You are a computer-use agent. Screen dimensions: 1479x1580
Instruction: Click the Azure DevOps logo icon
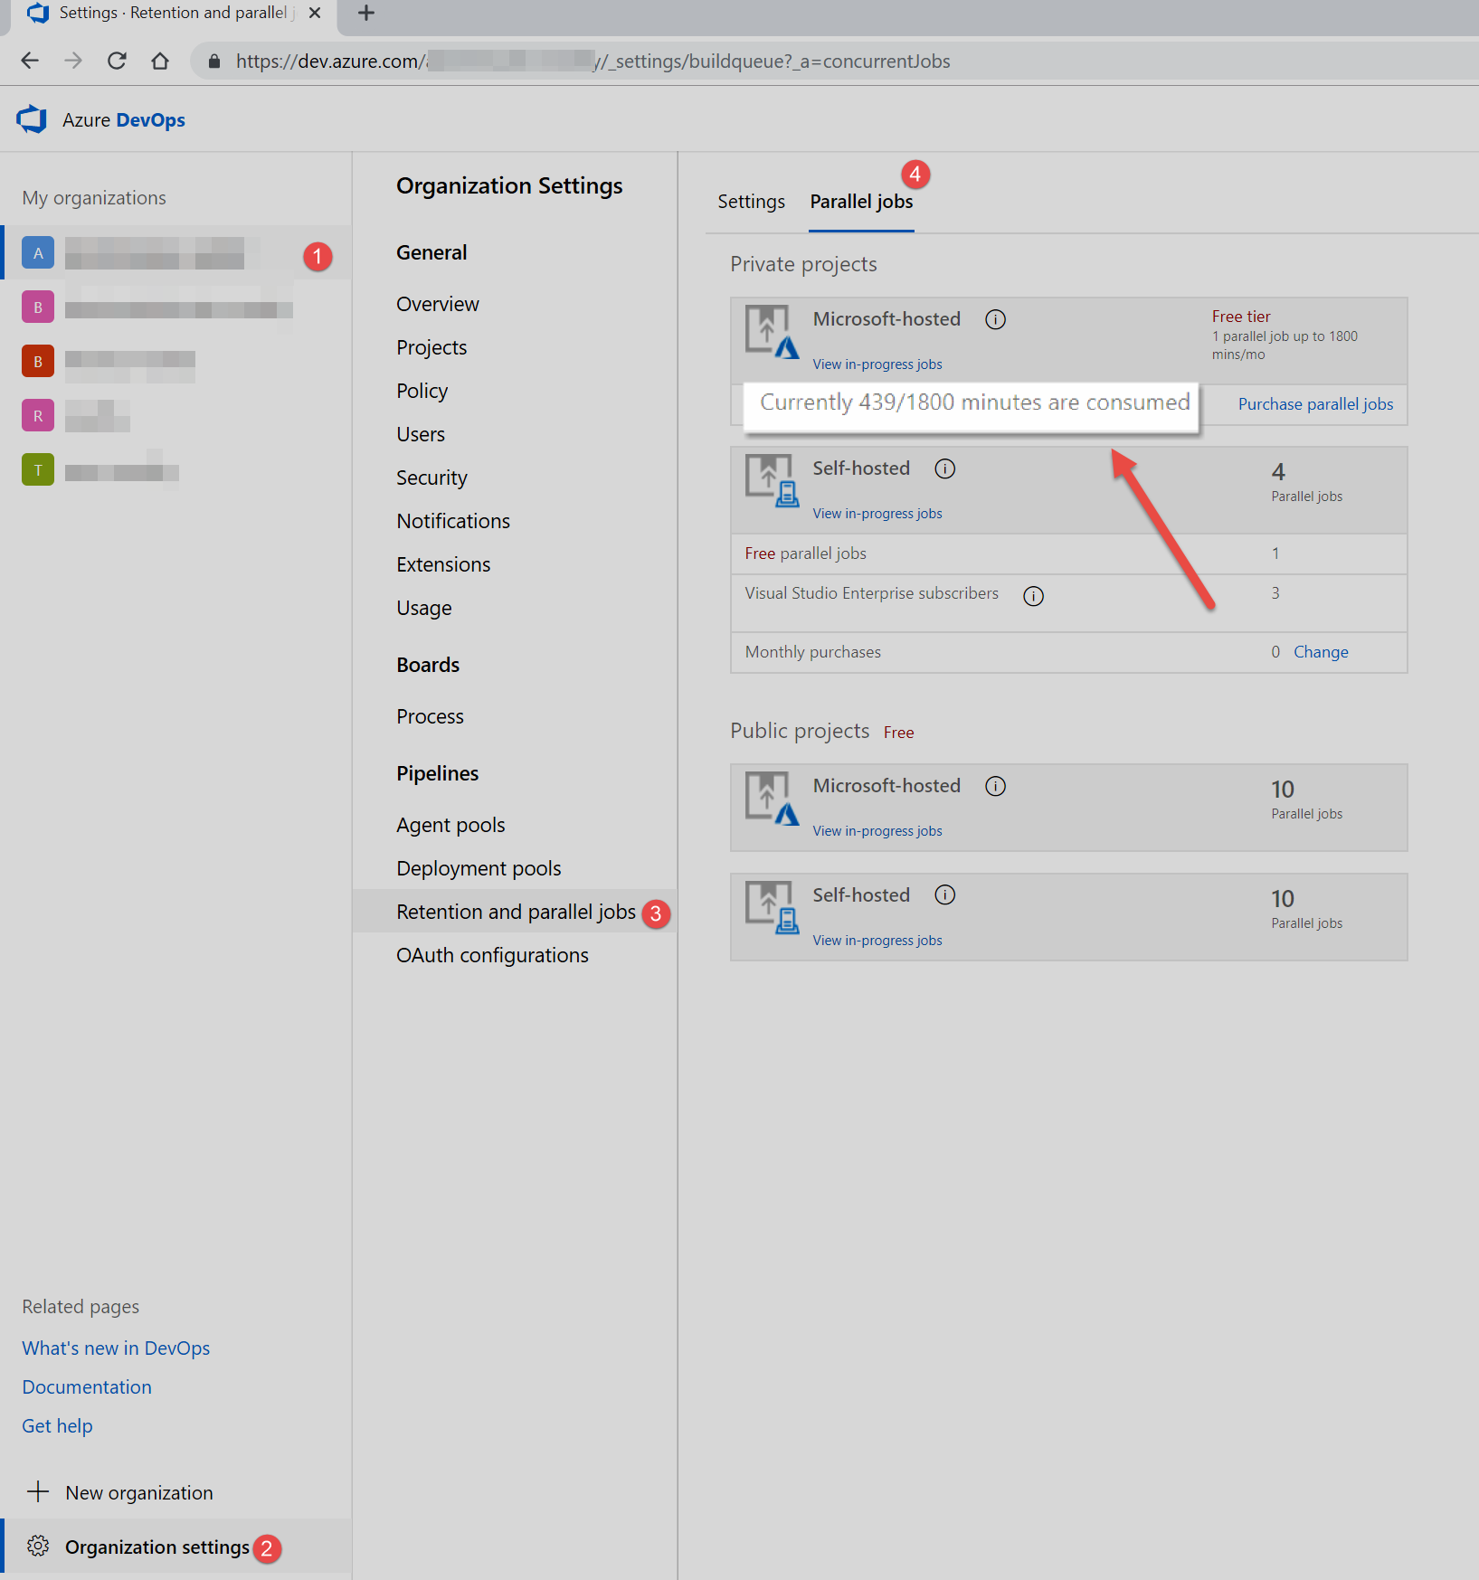[x=32, y=118]
